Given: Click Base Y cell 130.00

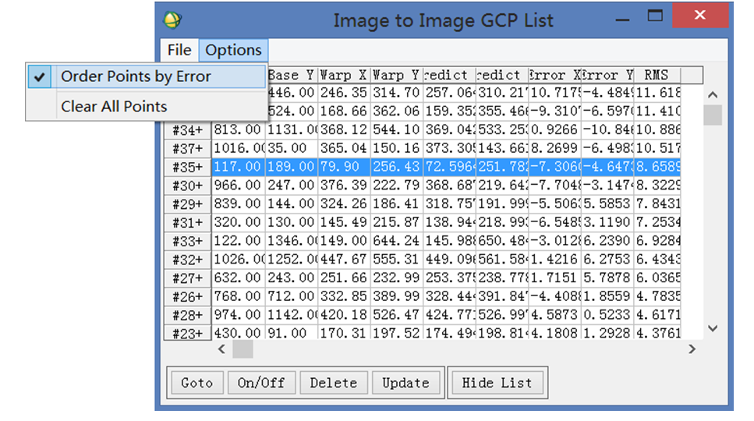Looking at the screenshot, I should click(x=292, y=222).
